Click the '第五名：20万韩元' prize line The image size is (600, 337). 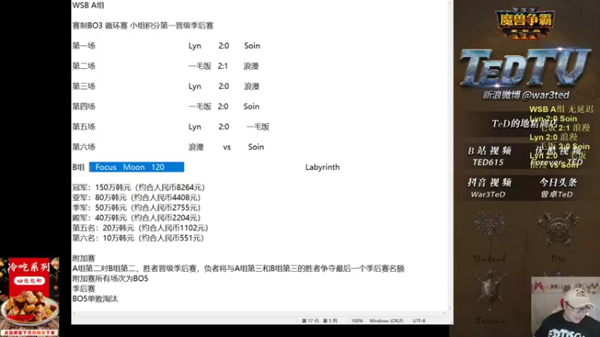(x=140, y=228)
